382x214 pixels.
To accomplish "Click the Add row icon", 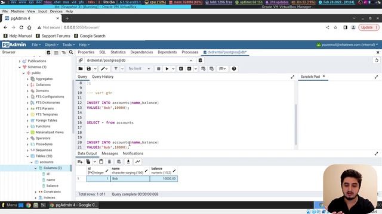I will 80,162.
